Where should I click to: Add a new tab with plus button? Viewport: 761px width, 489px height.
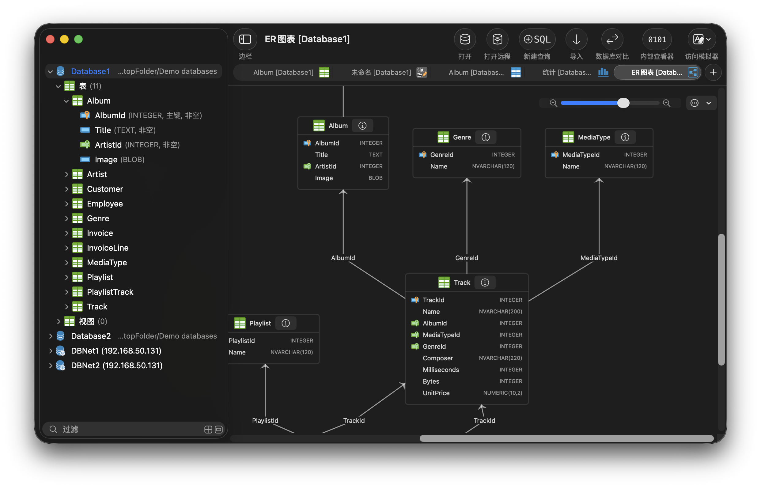(713, 72)
